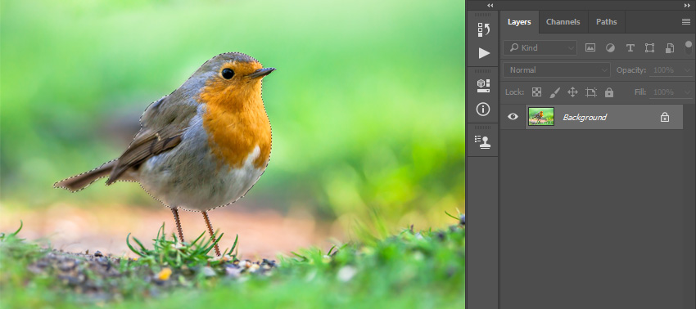Switch to the Channels tab
The height and width of the screenshot is (309, 696).
click(563, 22)
